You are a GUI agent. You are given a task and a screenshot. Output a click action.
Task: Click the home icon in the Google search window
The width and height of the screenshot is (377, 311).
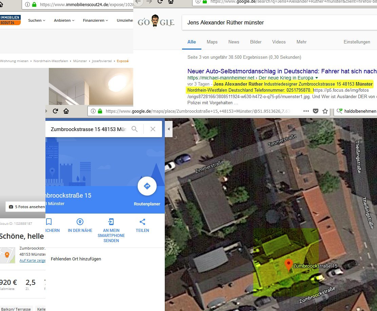tap(171, 2)
